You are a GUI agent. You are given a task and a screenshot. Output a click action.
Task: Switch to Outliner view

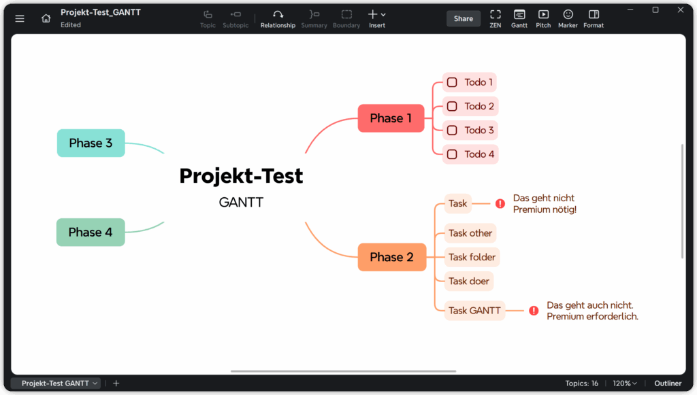pyautogui.click(x=668, y=383)
